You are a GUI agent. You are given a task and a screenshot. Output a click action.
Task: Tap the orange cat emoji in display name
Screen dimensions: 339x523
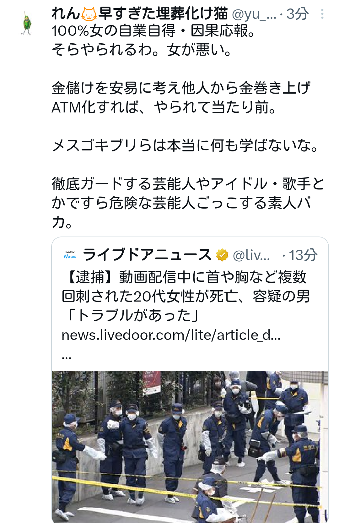[x=89, y=14]
